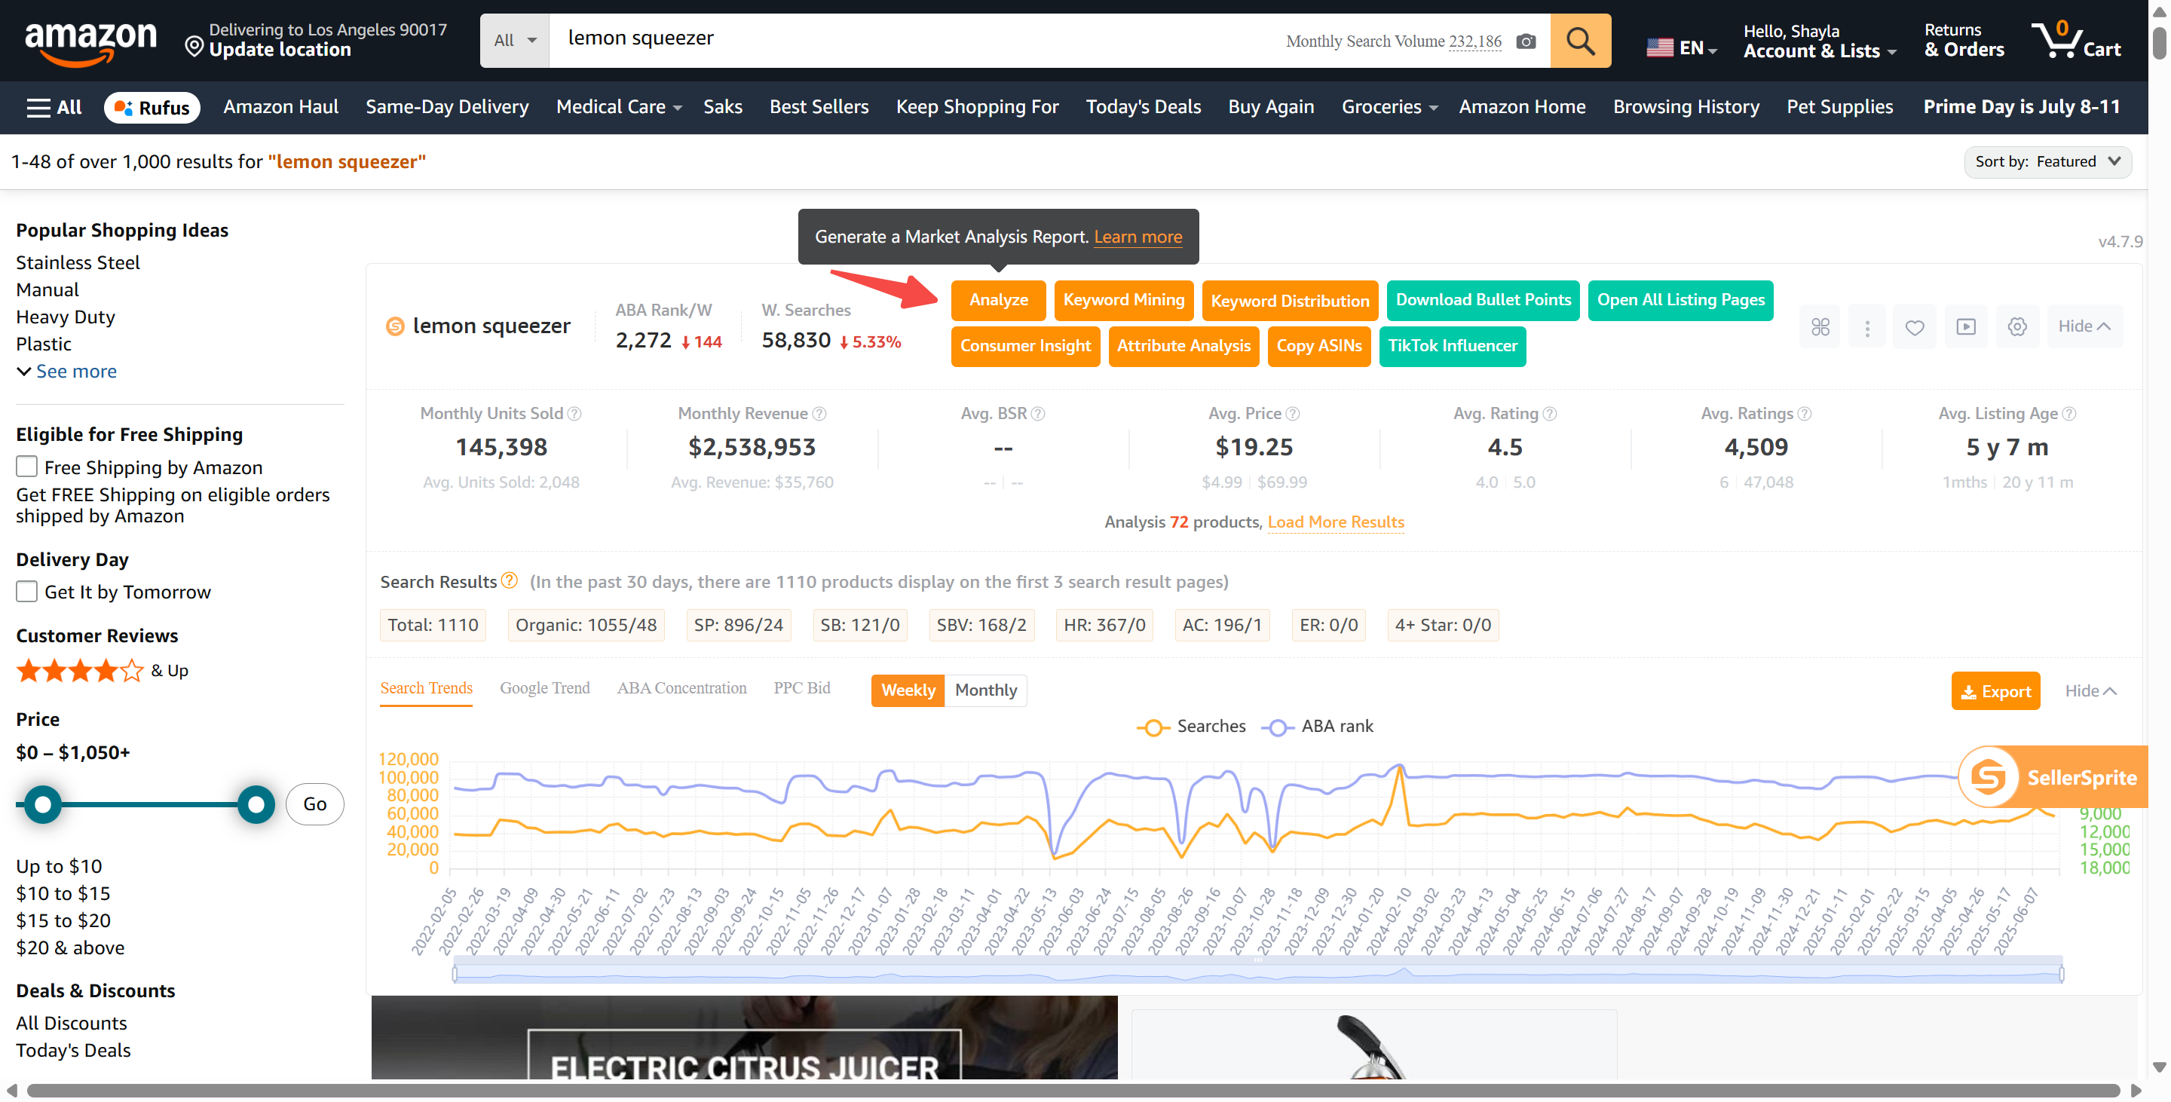
Task: Click the SellerSprite grid apps icon
Action: [1820, 327]
